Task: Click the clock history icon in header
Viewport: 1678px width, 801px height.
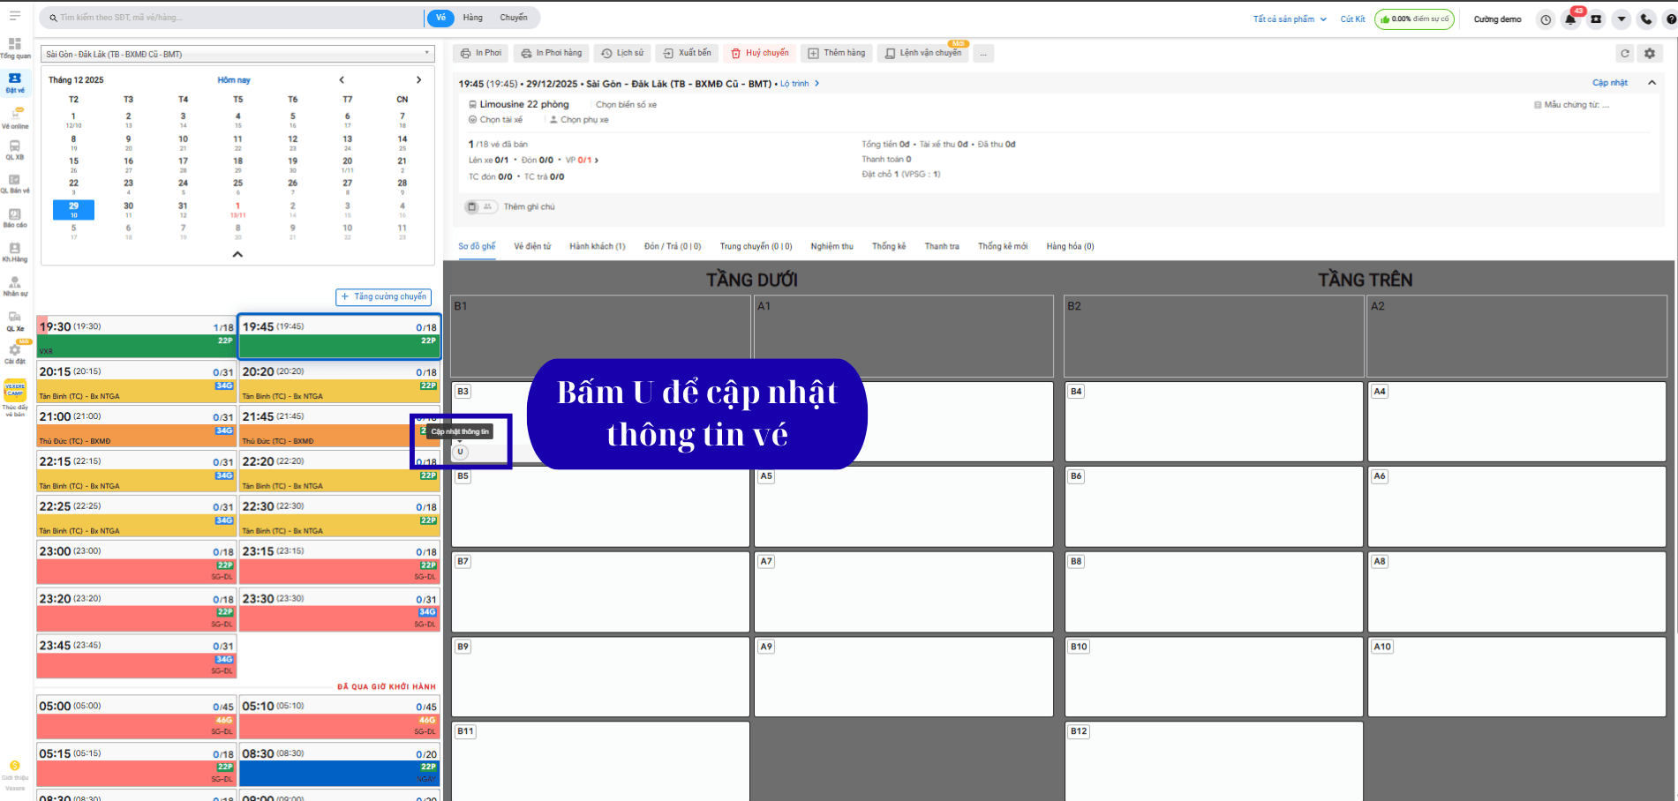Action: (x=1546, y=19)
